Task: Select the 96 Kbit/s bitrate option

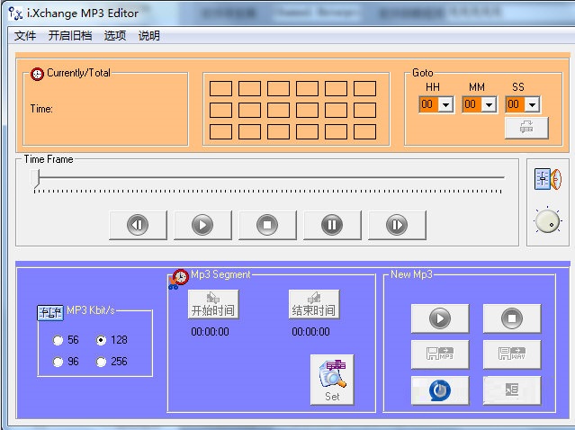Action: 58,362
